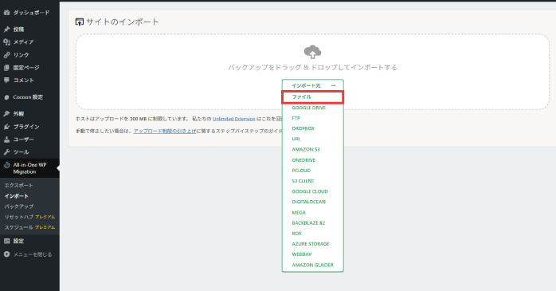Viewport: 556px width, 291px height.
Task: Select GOOGLE CLOUD import option
Action: tap(310, 191)
